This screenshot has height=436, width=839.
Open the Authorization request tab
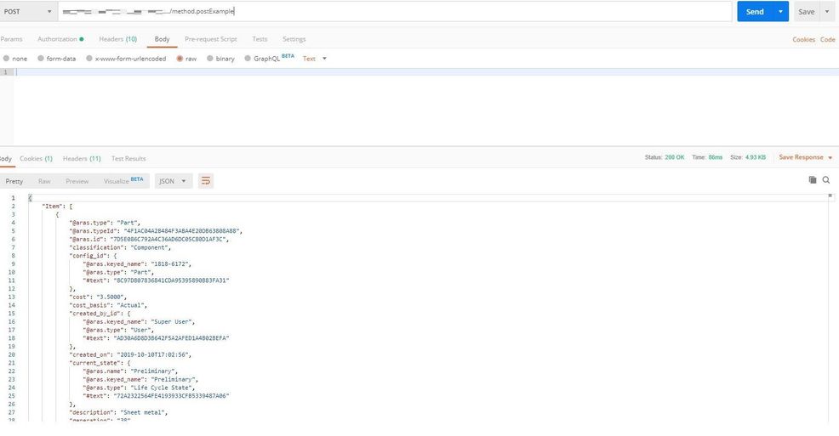pyautogui.click(x=60, y=39)
